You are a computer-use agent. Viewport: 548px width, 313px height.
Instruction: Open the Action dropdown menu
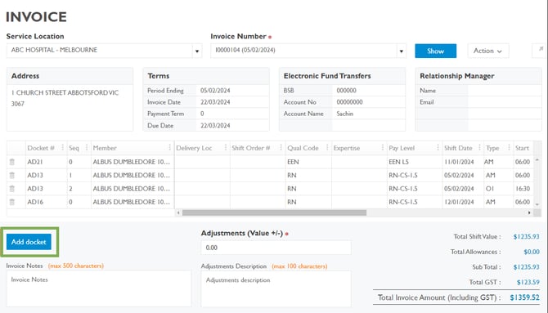488,51
